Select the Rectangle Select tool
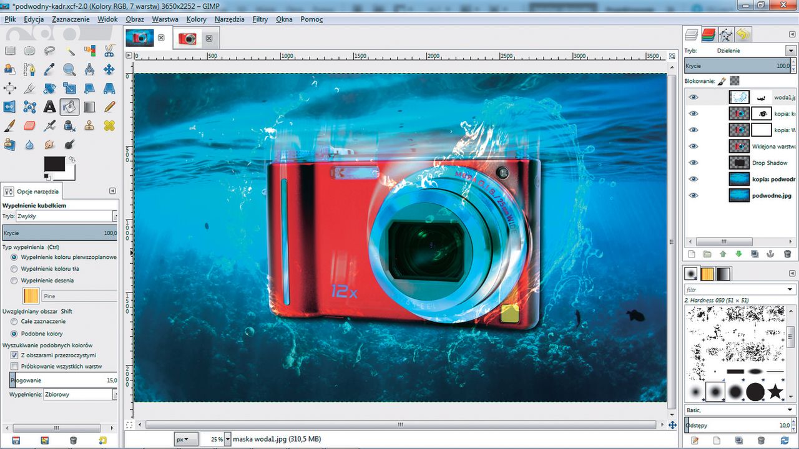This screenshot has width=799, height=449. 9,51
